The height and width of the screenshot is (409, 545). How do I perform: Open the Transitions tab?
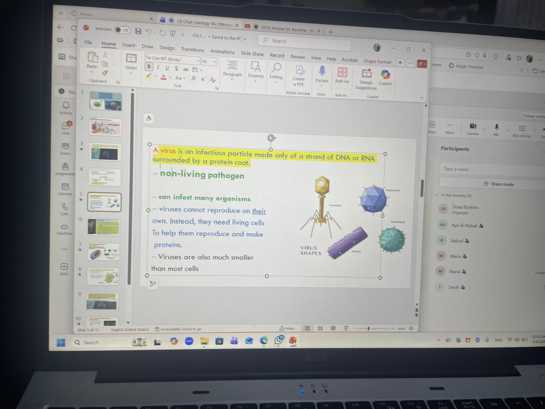(192, 49)
